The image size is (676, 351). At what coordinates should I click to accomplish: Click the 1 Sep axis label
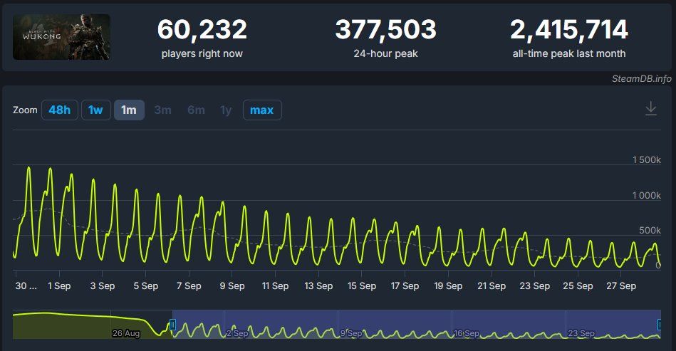point(59,286)
